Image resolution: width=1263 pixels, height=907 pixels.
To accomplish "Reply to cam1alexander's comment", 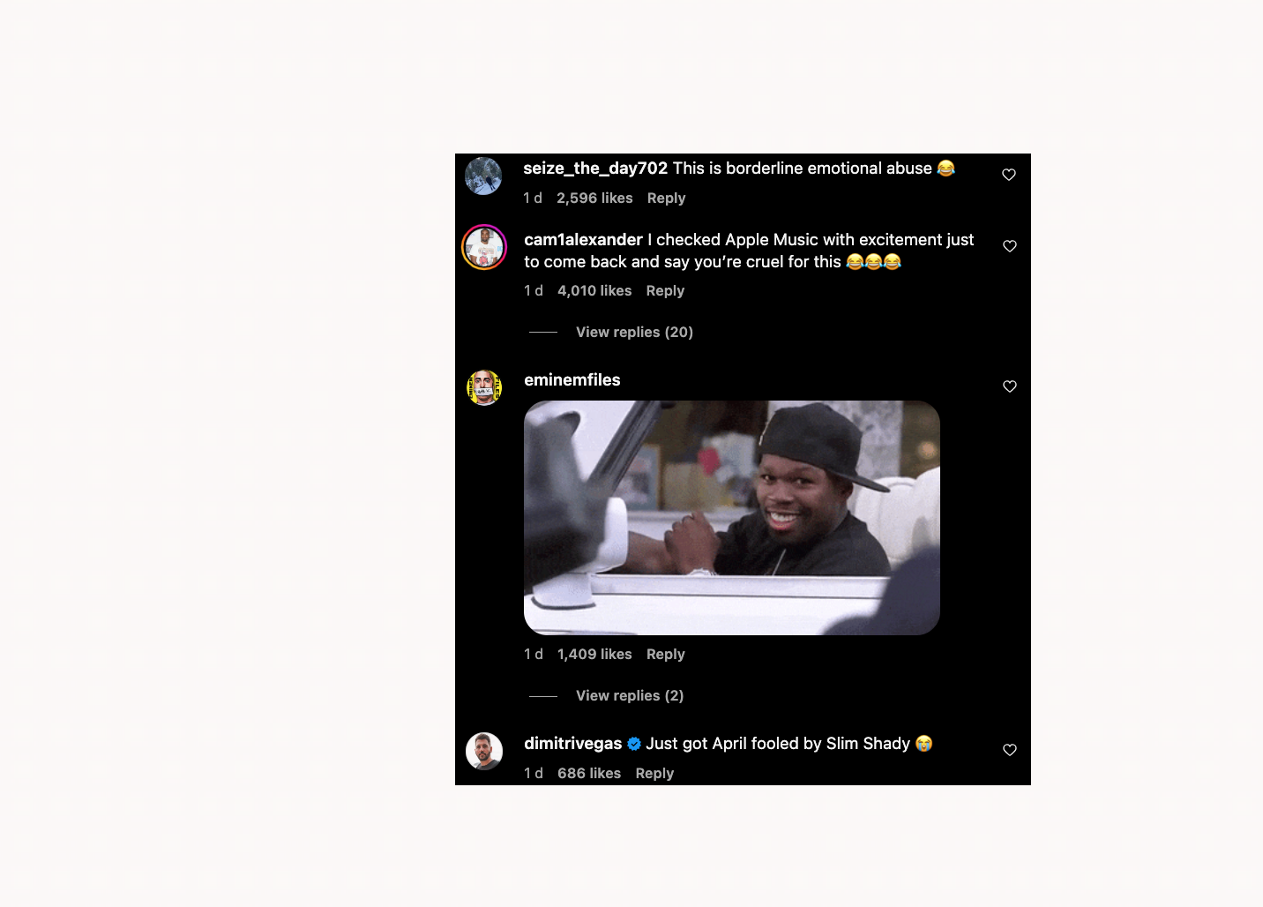I will pyautogui.click(x=664, y=290).
